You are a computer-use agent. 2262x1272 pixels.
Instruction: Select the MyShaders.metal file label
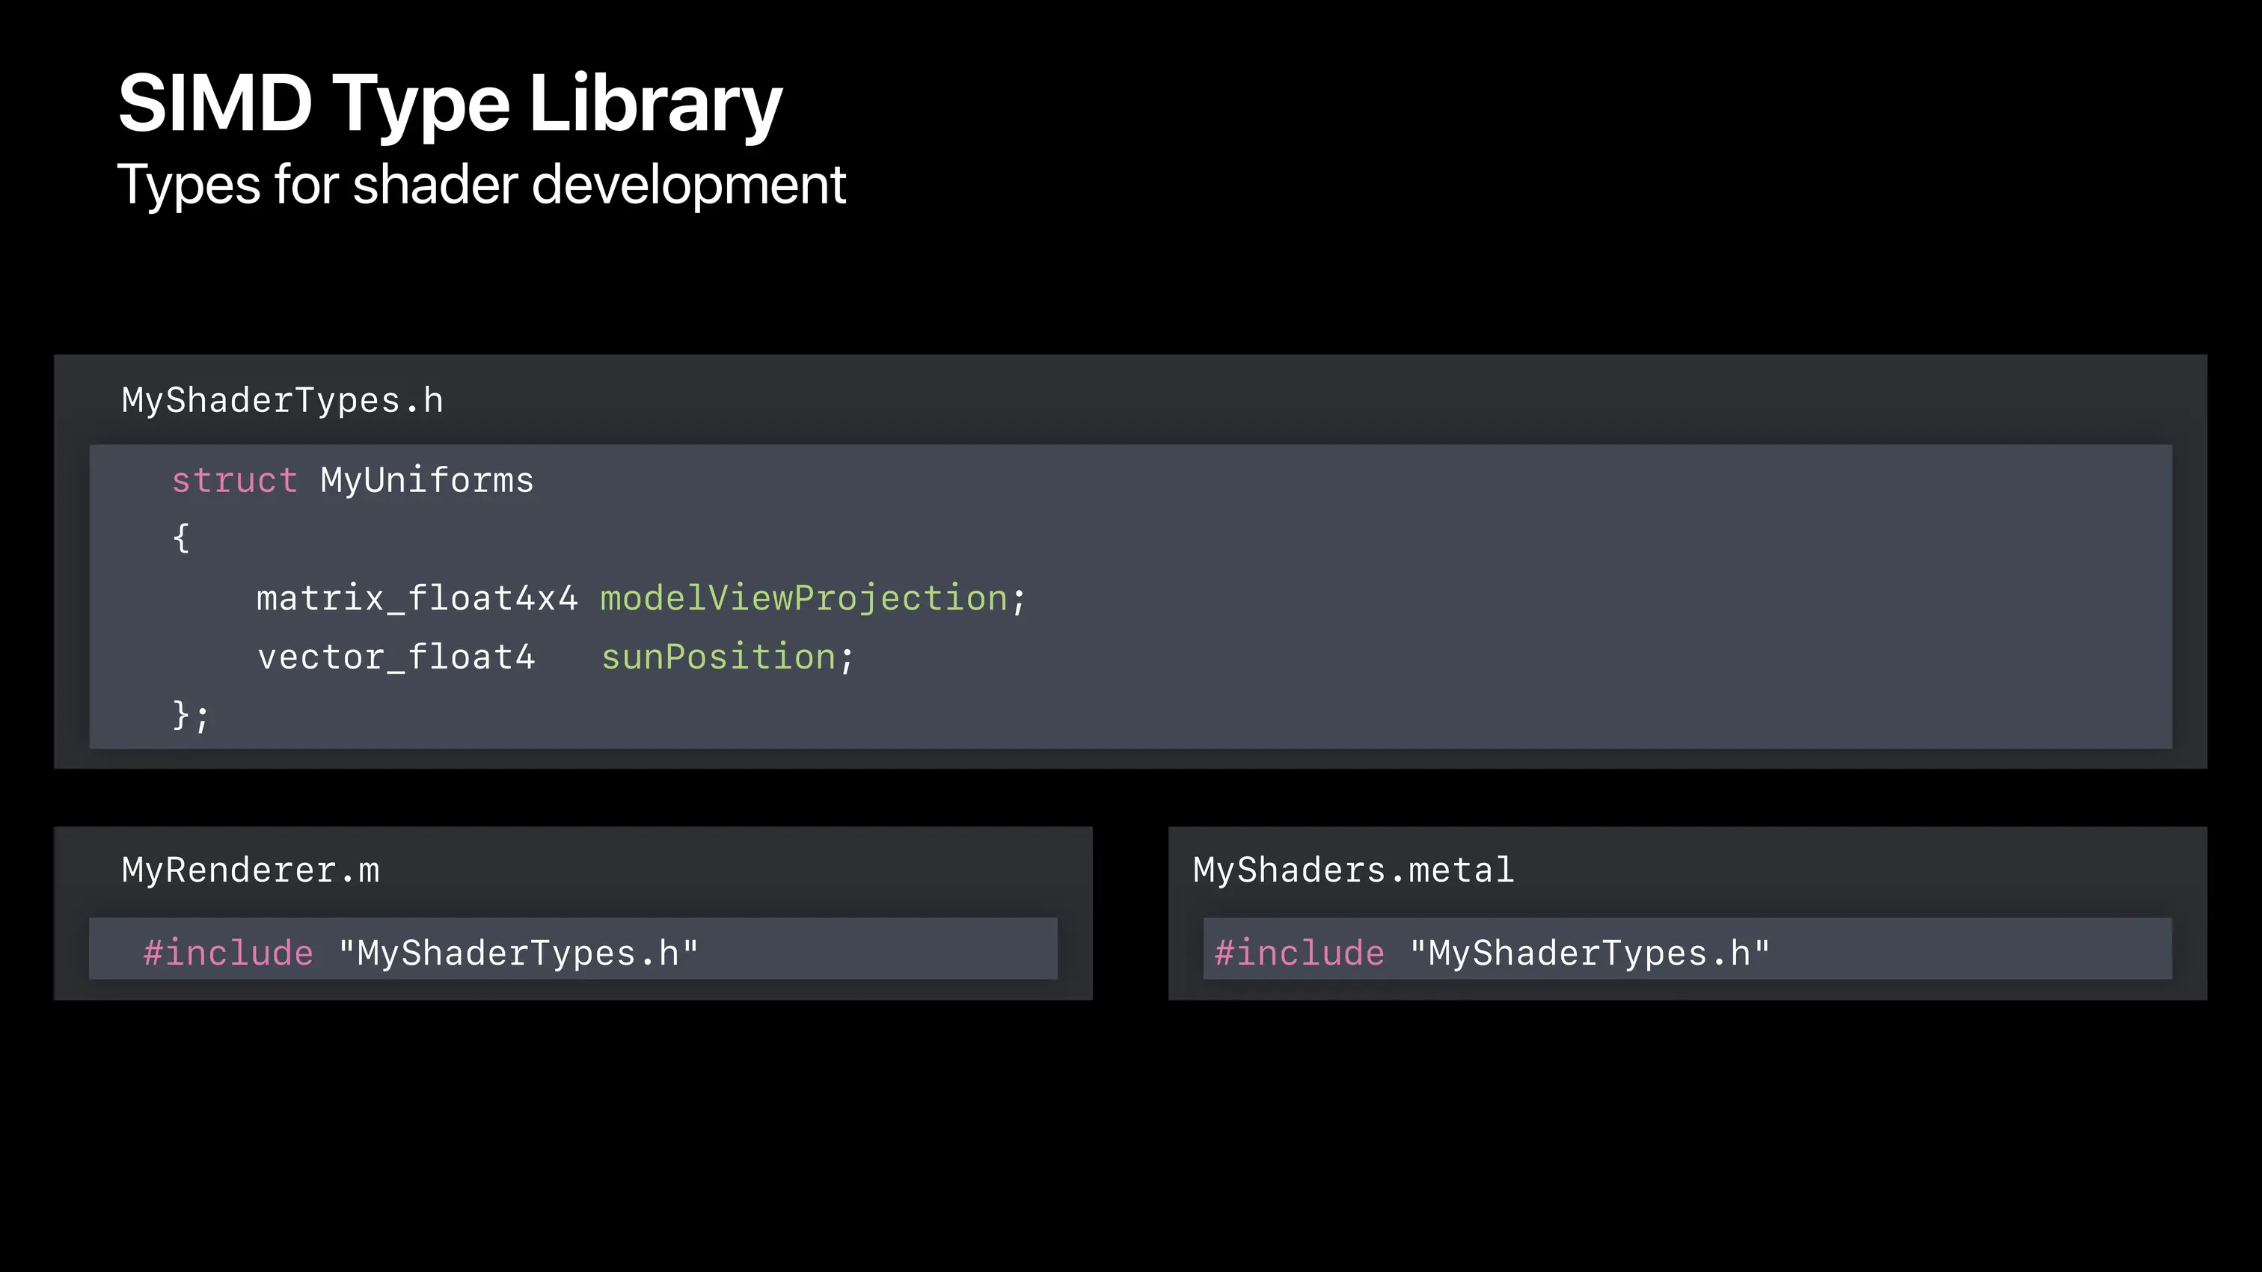[x=1353, y=871]
